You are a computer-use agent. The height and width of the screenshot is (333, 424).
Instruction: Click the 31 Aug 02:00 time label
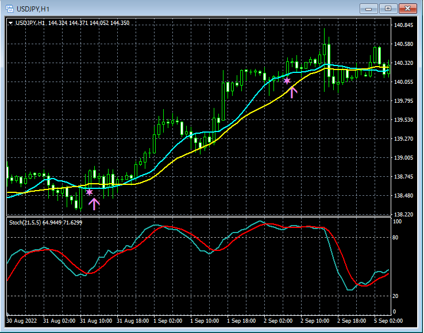[59, 321]
